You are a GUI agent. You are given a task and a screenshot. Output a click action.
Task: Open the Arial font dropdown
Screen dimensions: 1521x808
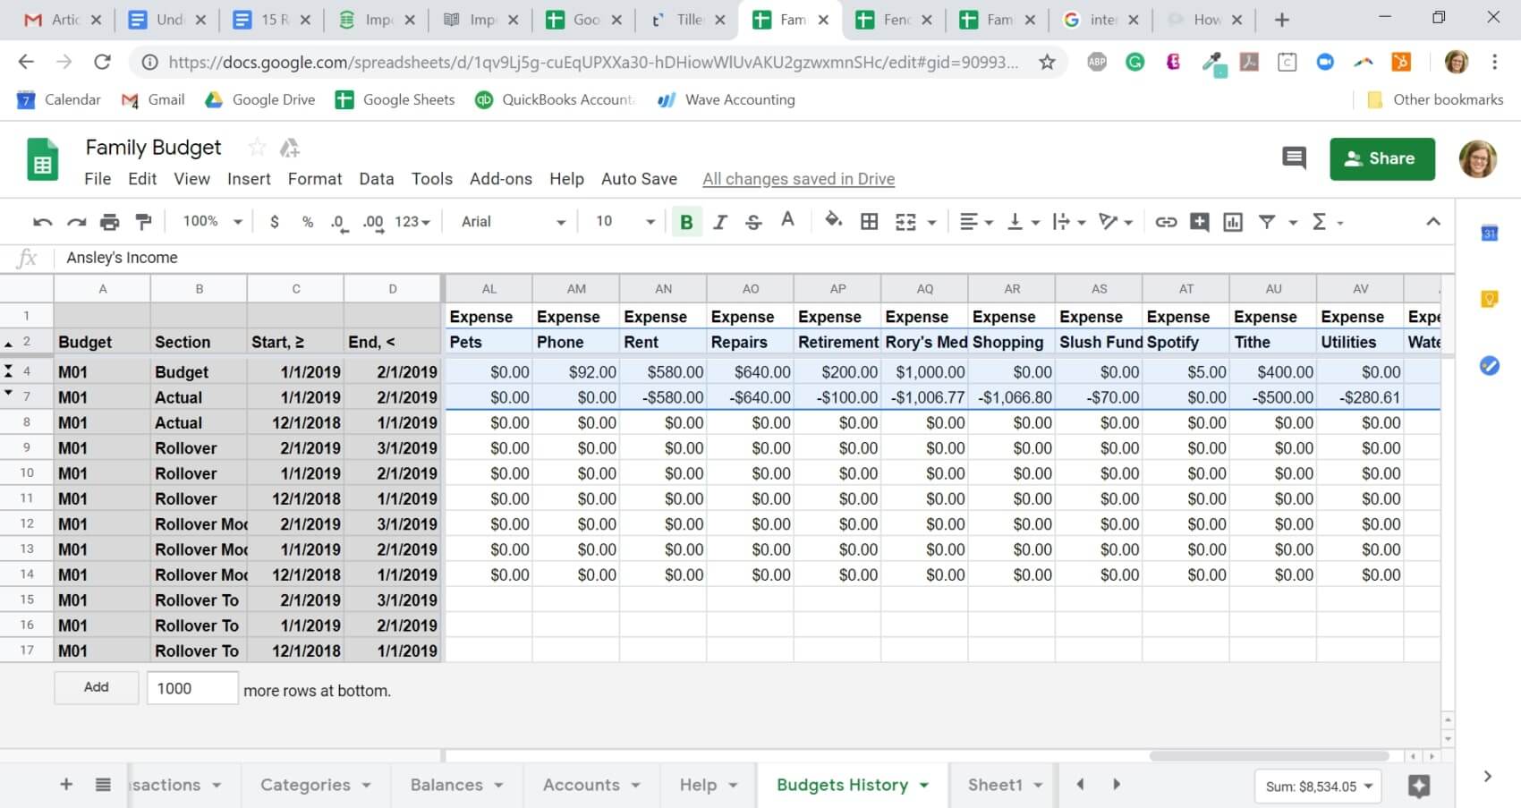(x=514, y=222)
